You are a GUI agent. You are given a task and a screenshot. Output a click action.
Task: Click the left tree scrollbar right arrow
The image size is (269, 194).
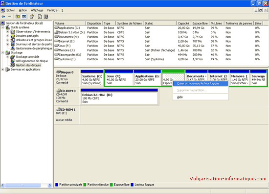[50, 185]
